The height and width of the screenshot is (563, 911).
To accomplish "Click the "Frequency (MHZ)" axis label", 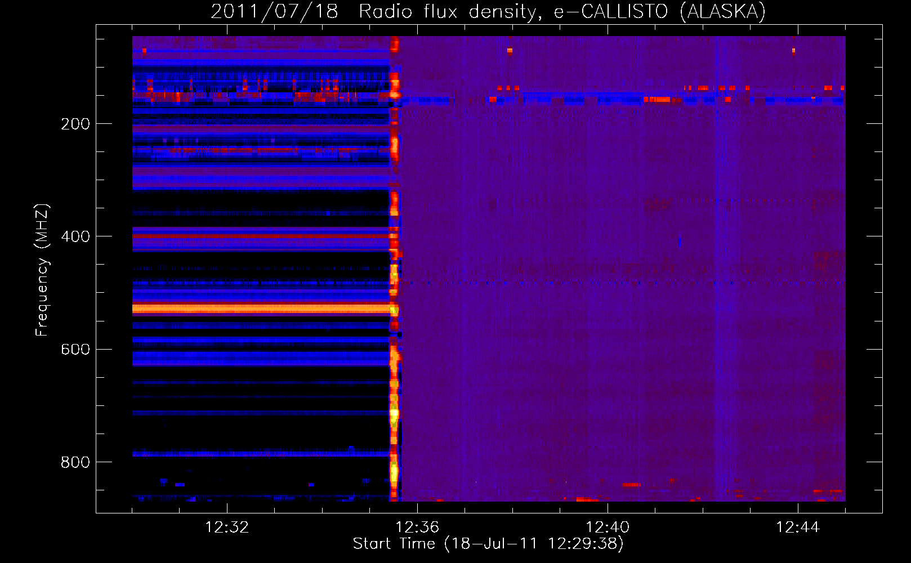I will [x=42, y=270].
